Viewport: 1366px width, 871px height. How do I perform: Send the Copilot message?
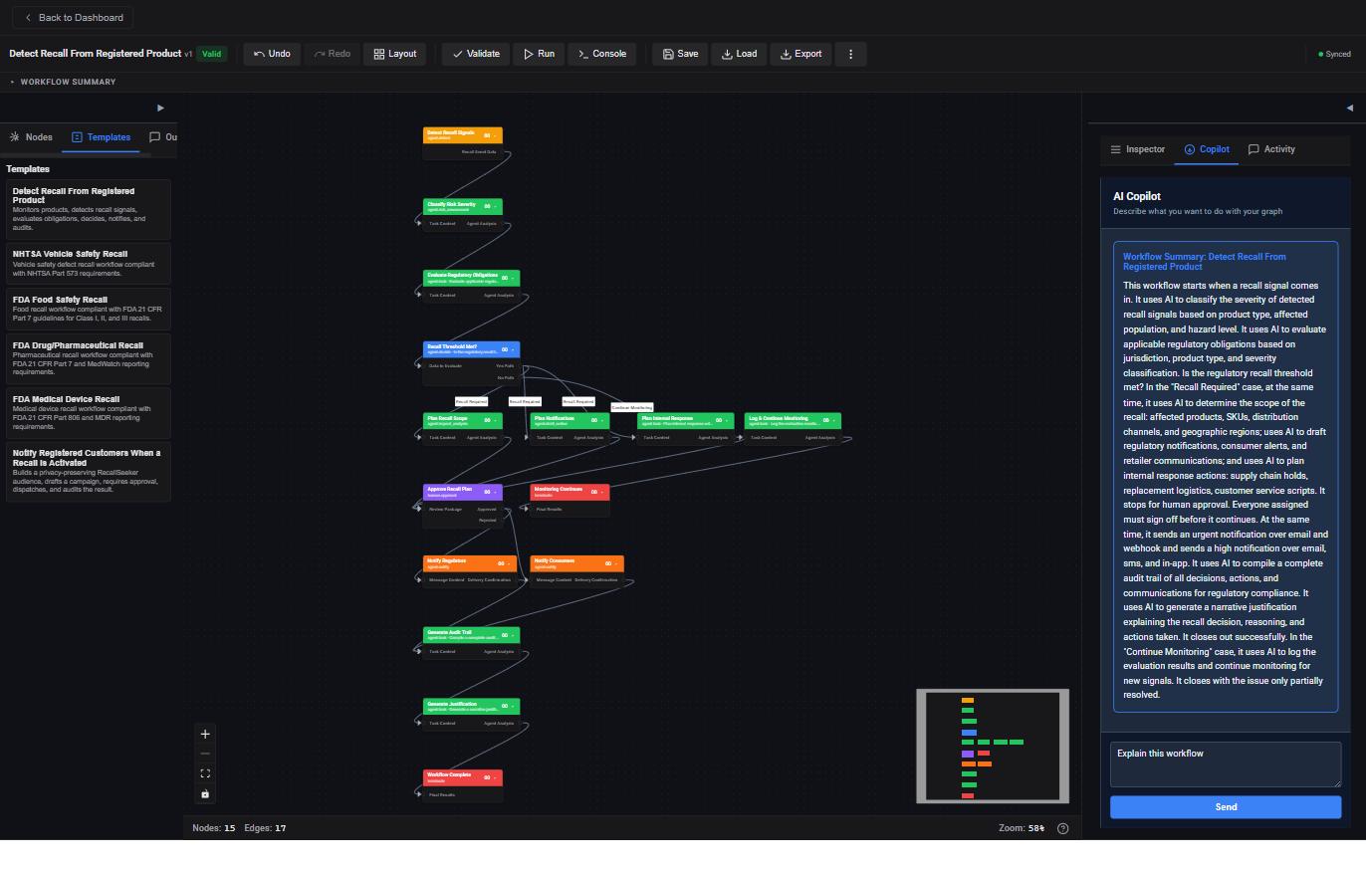[x=1226, y=807]
